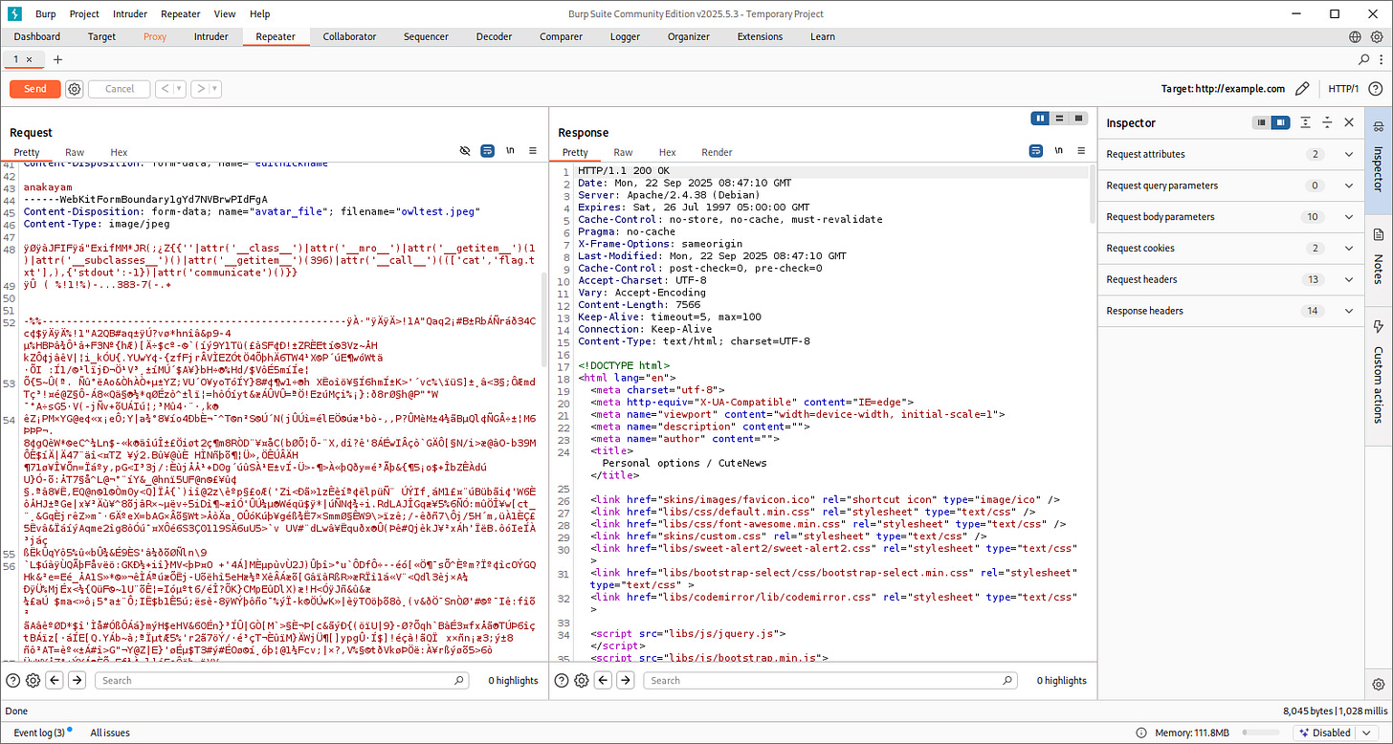The height and width of the screenshot is (744, 1393).
Task: Click the Send request settings gear
Action: [75, 89]
